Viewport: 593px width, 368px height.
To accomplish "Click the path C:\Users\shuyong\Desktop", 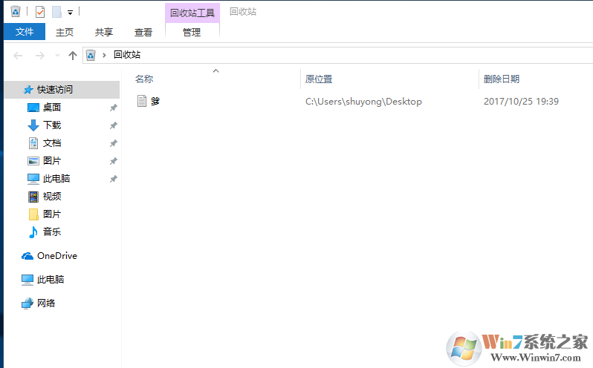I will click(363, 102).
